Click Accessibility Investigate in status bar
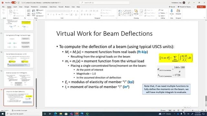Viewport: 207px width, 116px height. [19, 111]
